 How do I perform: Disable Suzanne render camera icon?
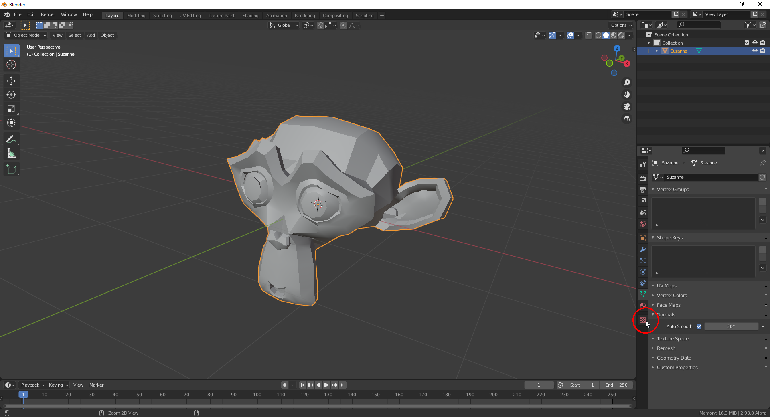763,51
